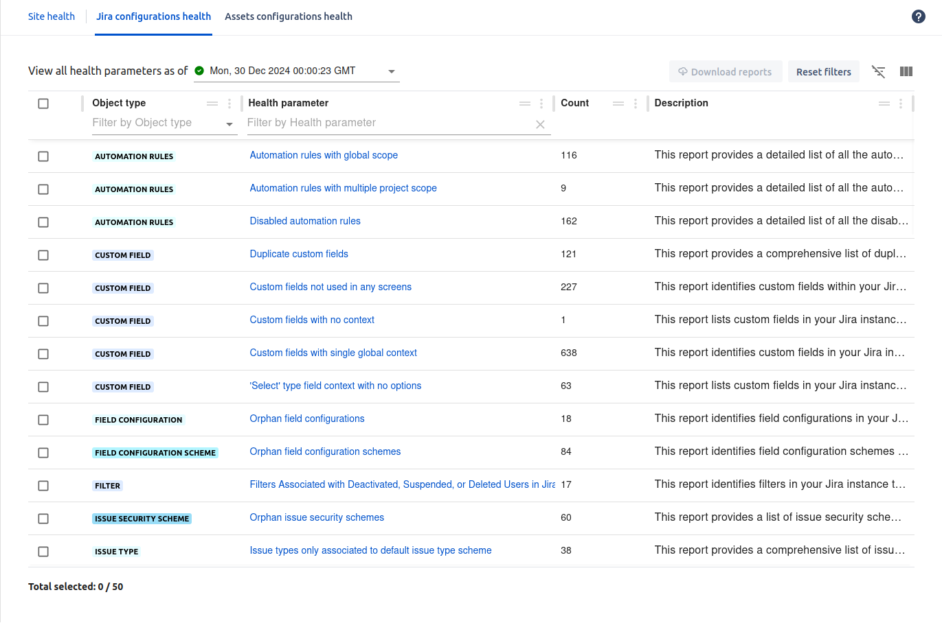The image size is (942, 623).
Task: Open the help question mark icon
Action: [x=919, y=16]
